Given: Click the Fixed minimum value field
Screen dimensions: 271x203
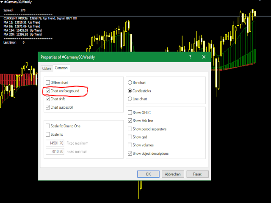Looking at the screenshot, I should pos(55,151).
